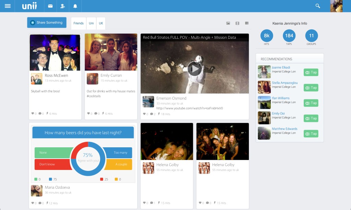
Task: Open Ross McEwen's Skyball photo
Action: coord(55,52)
